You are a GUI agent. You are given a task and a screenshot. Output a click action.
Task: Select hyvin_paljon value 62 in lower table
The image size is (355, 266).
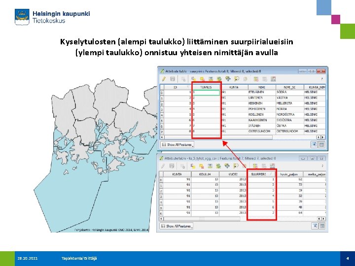click(289, 179)
